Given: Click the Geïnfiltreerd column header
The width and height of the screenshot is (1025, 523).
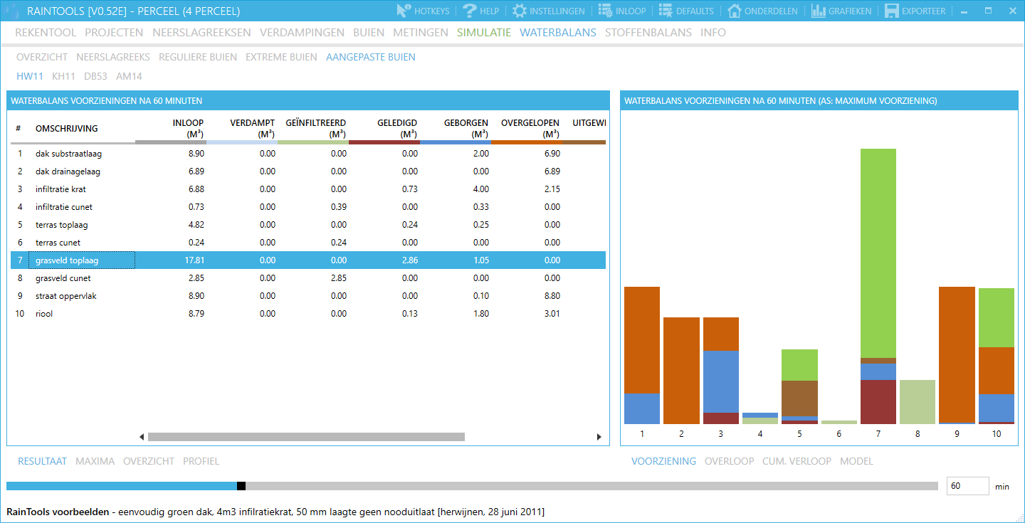Looking at the screenshot, I should 313,128.
